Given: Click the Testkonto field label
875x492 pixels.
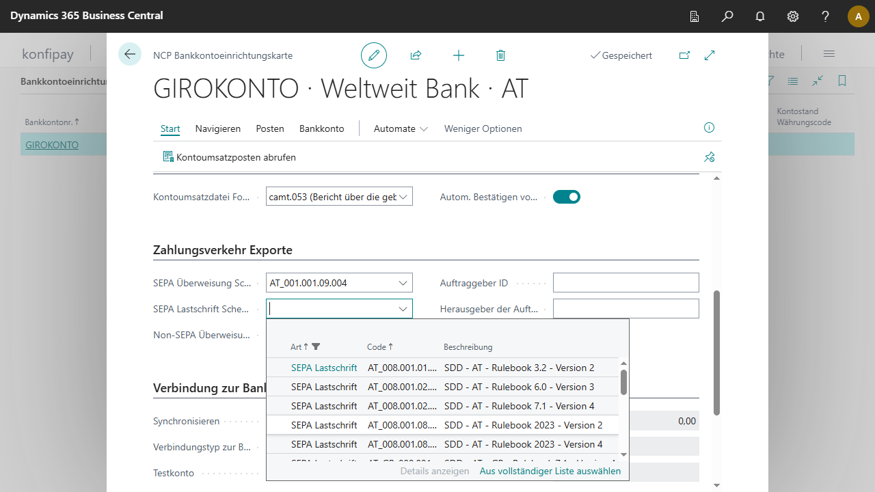Looking at the screenshot, I should tap(174, 474).
